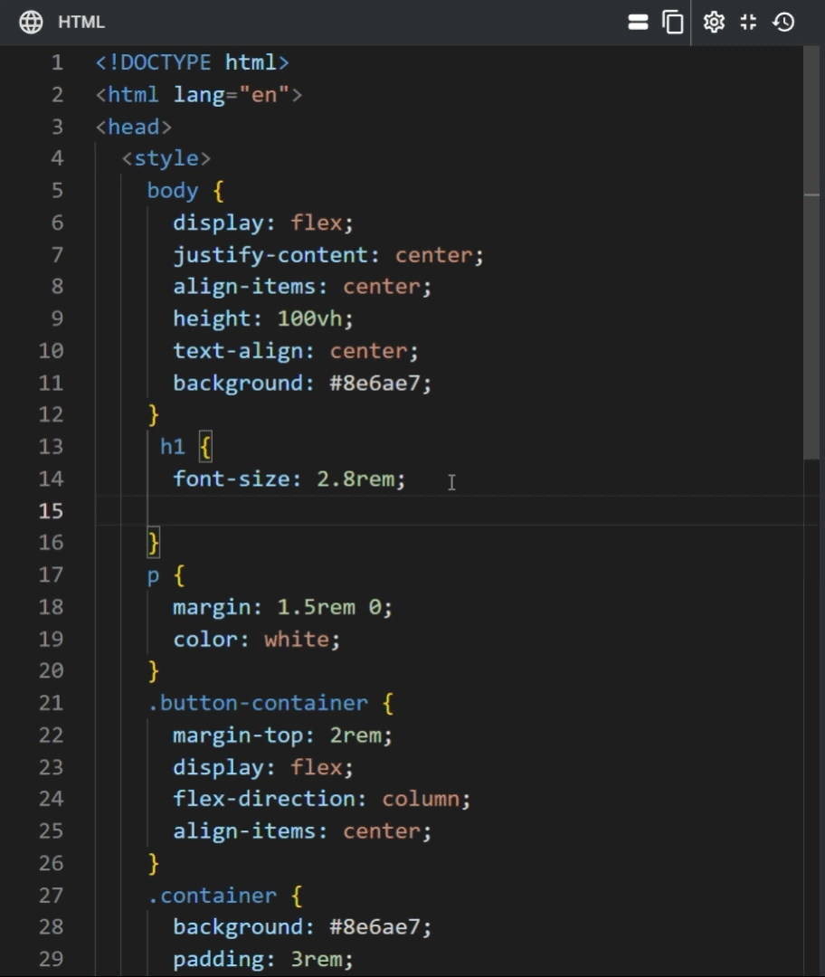Click the closing brace on line 16
Viewport: 825px width, 977px height.
[154, 543]
